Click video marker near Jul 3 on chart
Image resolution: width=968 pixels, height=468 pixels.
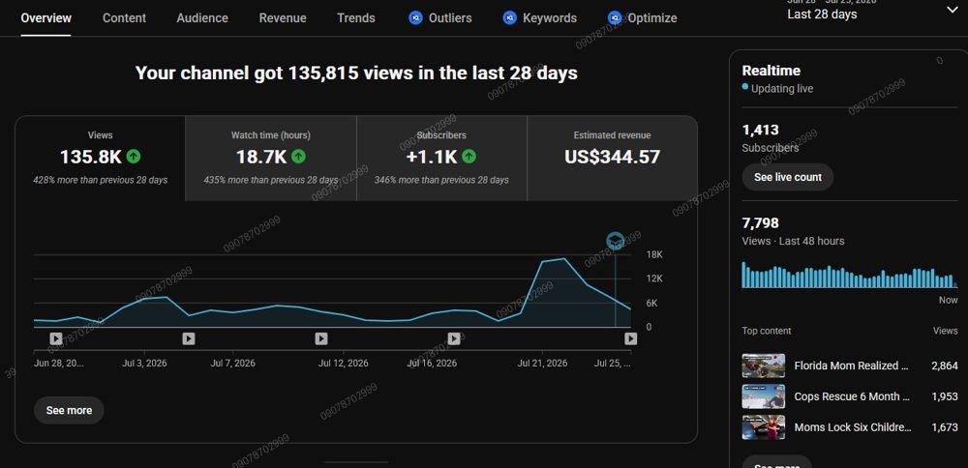pyautogui.click(x=189, y=338)
